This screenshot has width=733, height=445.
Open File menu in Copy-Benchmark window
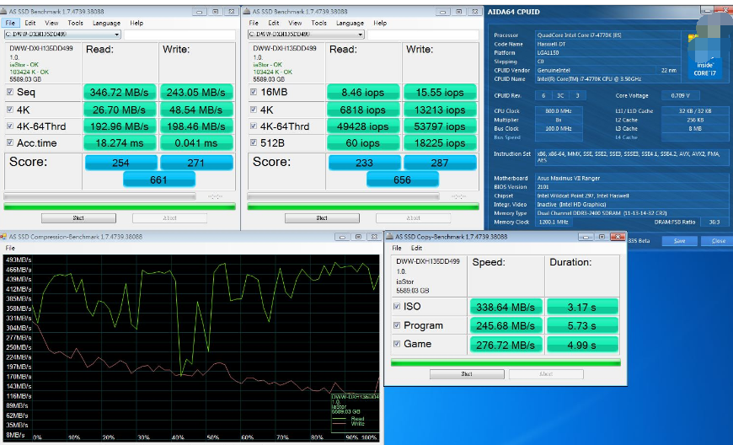tap(397, 249)
